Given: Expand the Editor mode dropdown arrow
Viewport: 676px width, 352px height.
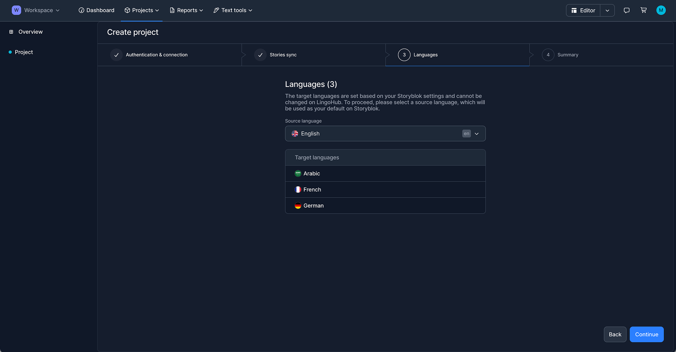Looking at the screenshot, I should tap(607, 11).
